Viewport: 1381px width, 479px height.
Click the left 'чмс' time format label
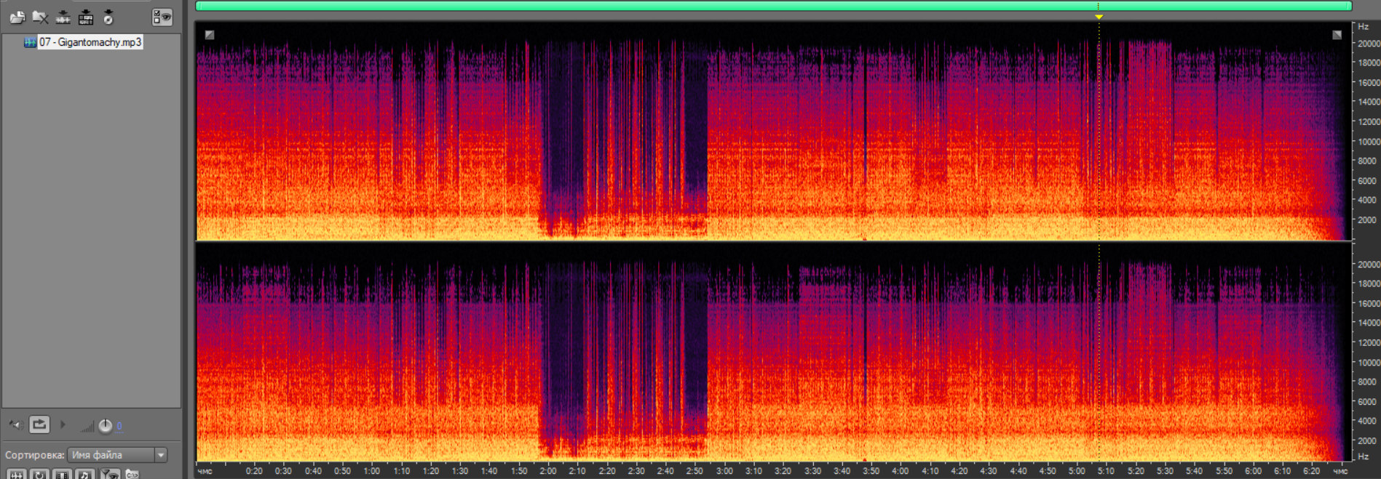[x=205, y=471]
